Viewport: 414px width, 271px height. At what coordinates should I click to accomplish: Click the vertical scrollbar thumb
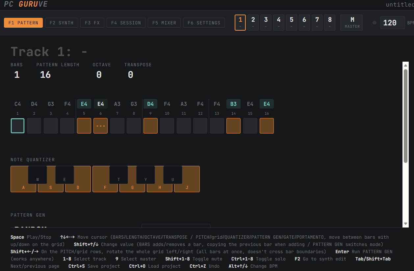coord(405,116)
